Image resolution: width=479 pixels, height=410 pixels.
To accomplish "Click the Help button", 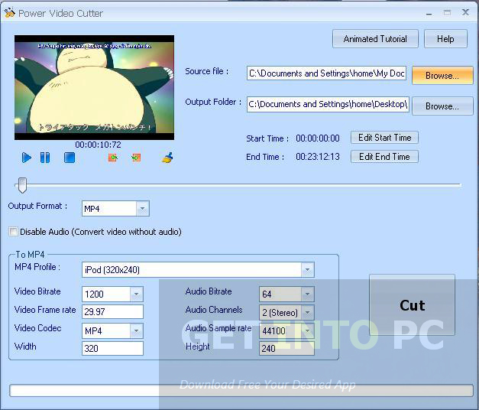I will pos(445,39).
